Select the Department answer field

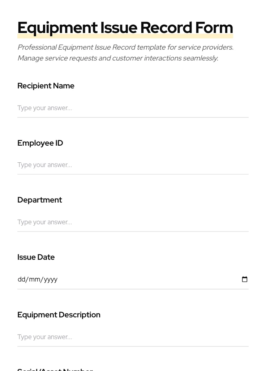133,222
